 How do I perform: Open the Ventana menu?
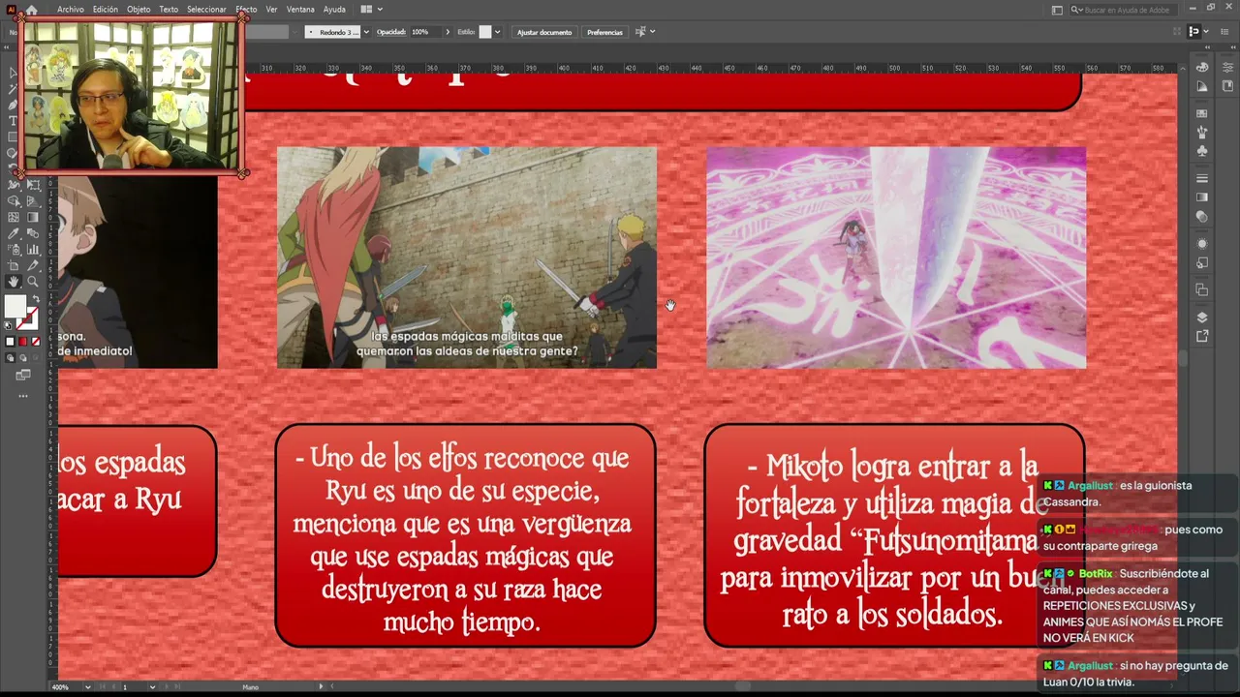point(300,9)
